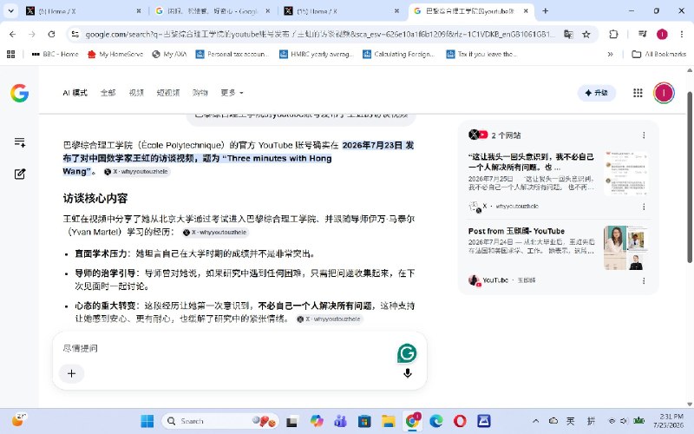Open the HMRC yearly average bookmark
The height and width of the screenshot is (434, 694).
[317, 54]
